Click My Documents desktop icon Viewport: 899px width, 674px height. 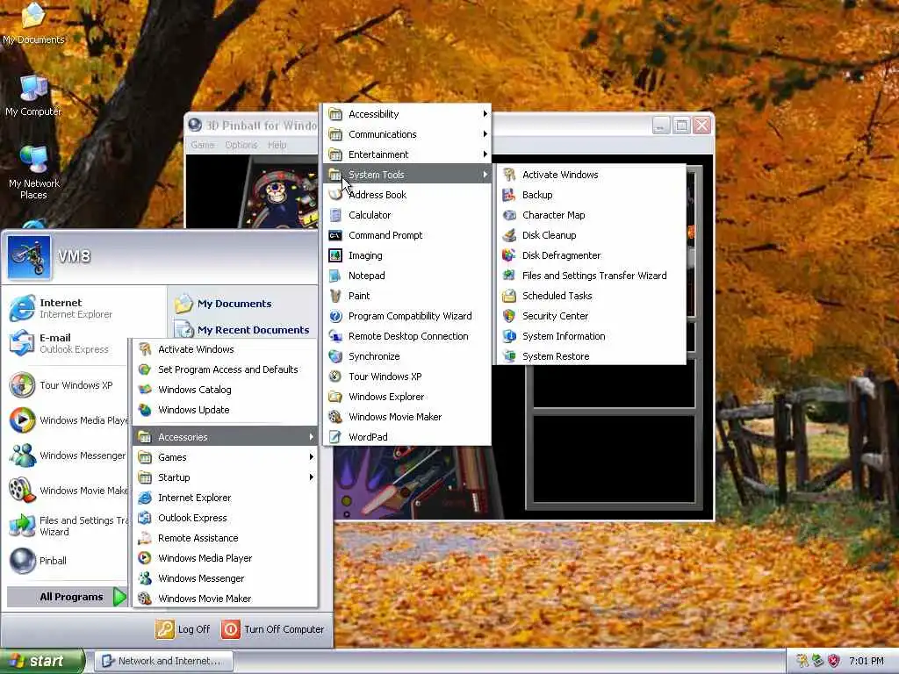(x=33, y=23)
